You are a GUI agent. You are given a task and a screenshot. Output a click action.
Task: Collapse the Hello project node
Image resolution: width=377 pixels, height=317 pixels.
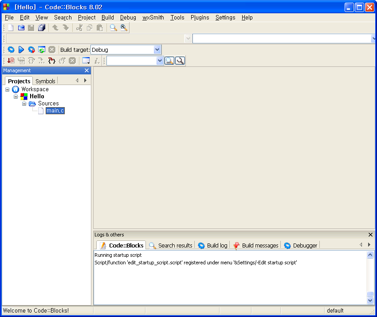click(x=16, y=97)
